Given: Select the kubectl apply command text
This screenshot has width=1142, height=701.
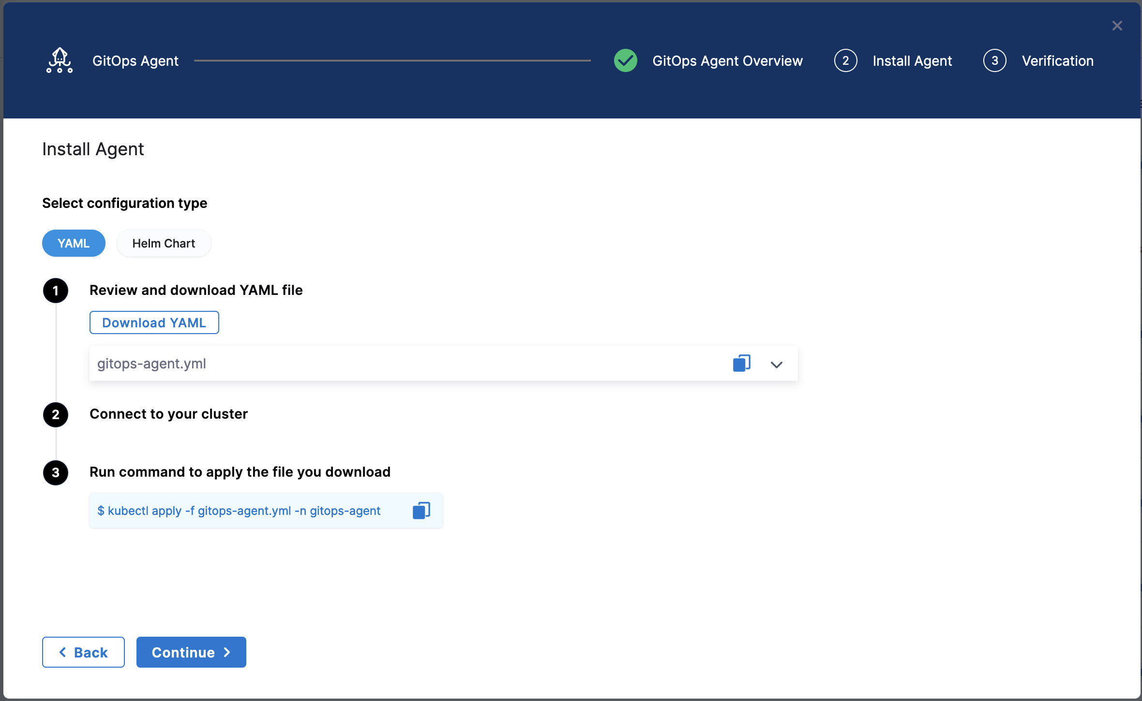Looking at the screenshot, I should click(239, 510).
